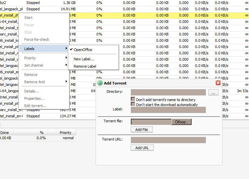
Task: Choose New Label... in the submenu
Action: [84, 59]
